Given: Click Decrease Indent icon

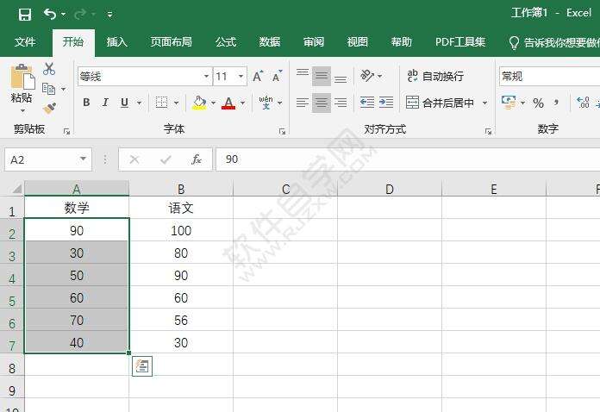Looking at the screenshot, I should [367, 103].
